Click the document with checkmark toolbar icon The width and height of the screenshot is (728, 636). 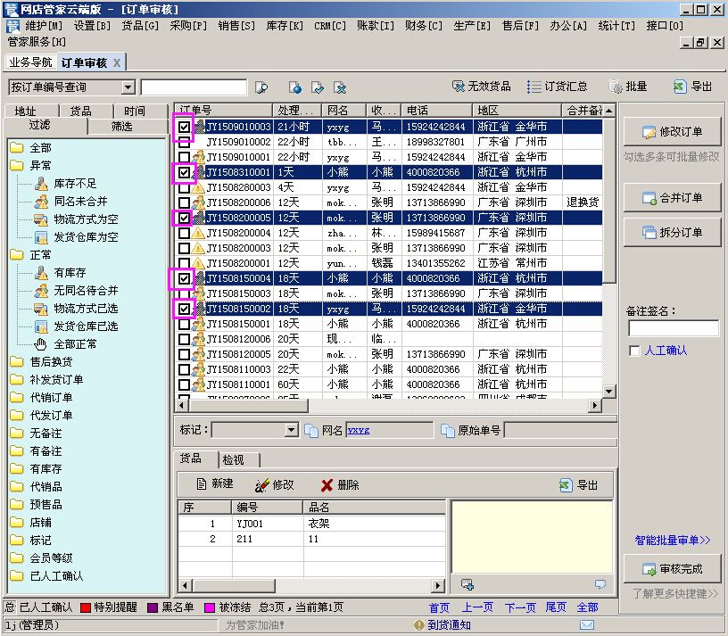tap(318, 87)
